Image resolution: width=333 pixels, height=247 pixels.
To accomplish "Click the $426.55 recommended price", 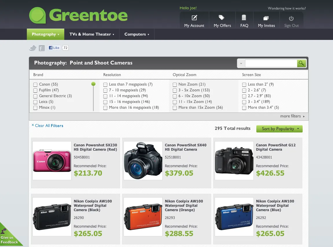I will click(x=270, y=173).
